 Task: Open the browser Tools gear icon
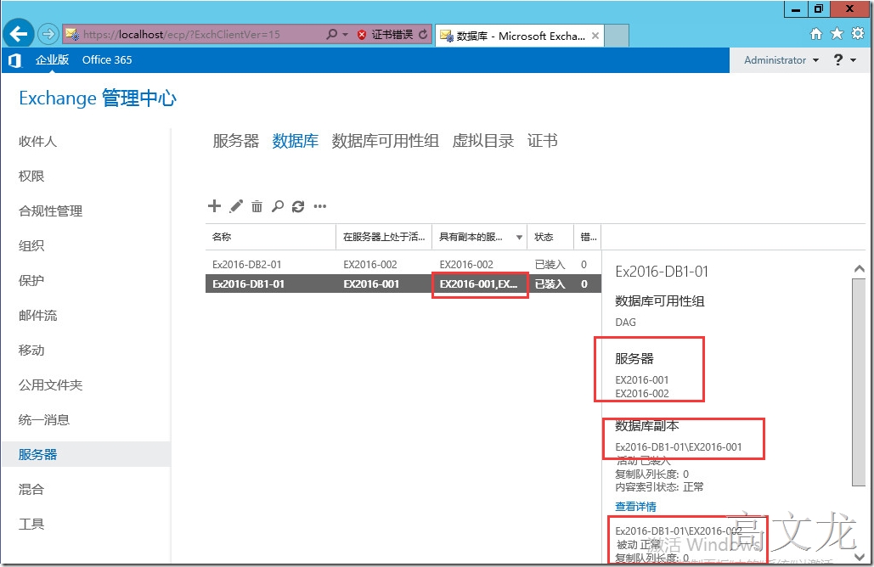point(858,33)
